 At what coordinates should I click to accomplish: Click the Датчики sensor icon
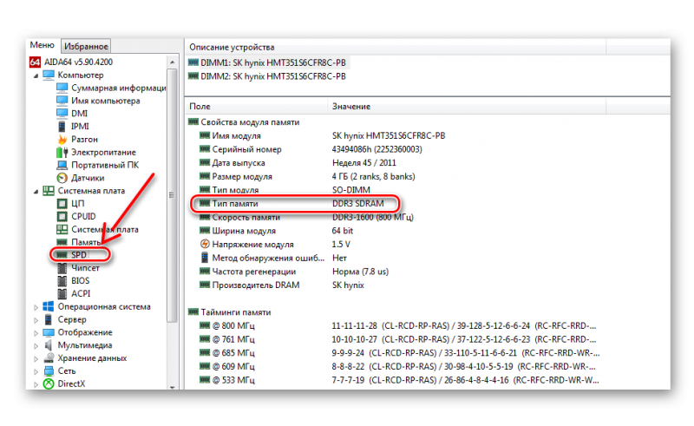pos(62,178)
